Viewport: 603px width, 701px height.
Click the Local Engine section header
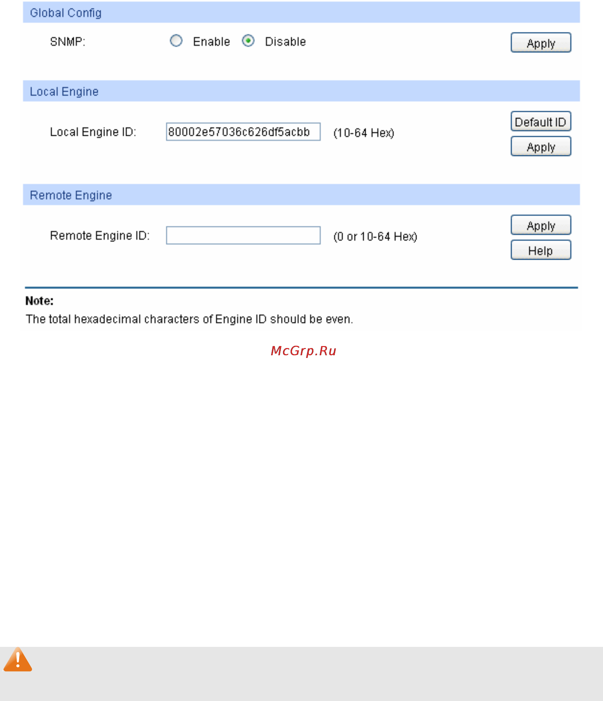(301, 91)
